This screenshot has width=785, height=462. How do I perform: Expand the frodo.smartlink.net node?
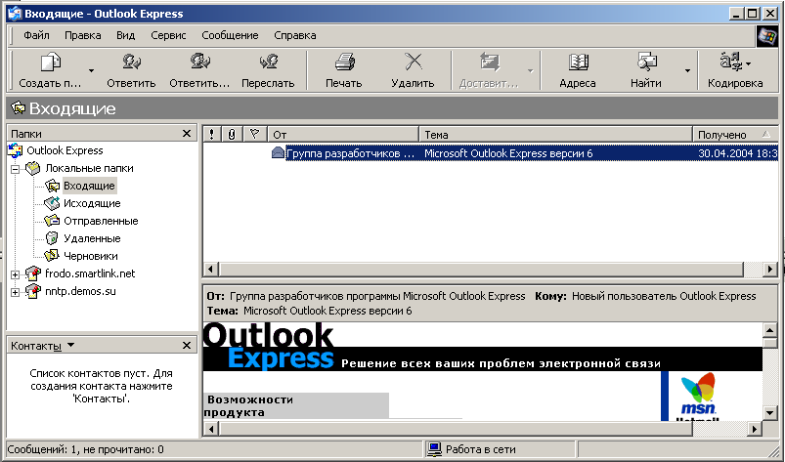tap(15, 275)
